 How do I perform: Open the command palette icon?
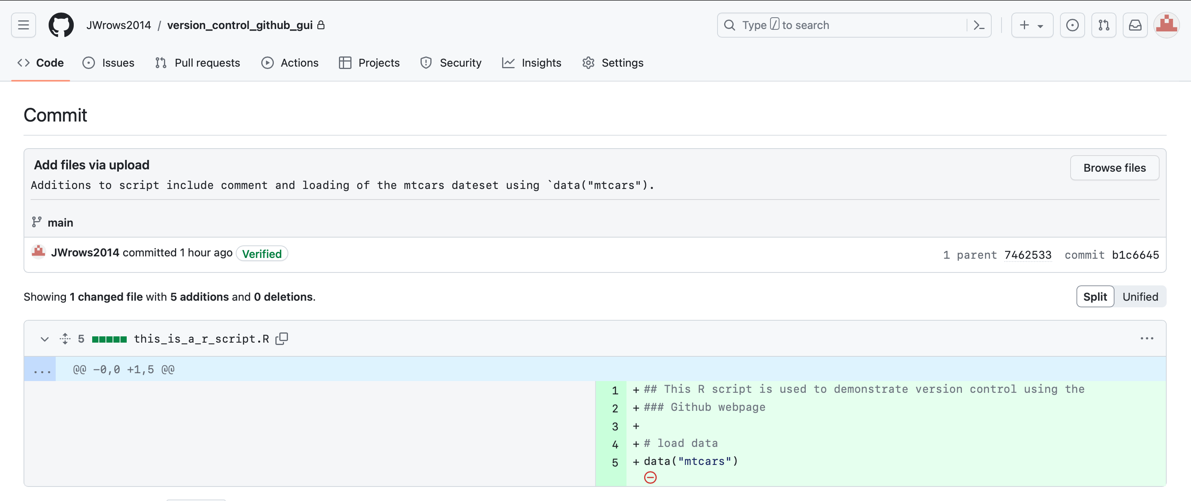point(978,25)
